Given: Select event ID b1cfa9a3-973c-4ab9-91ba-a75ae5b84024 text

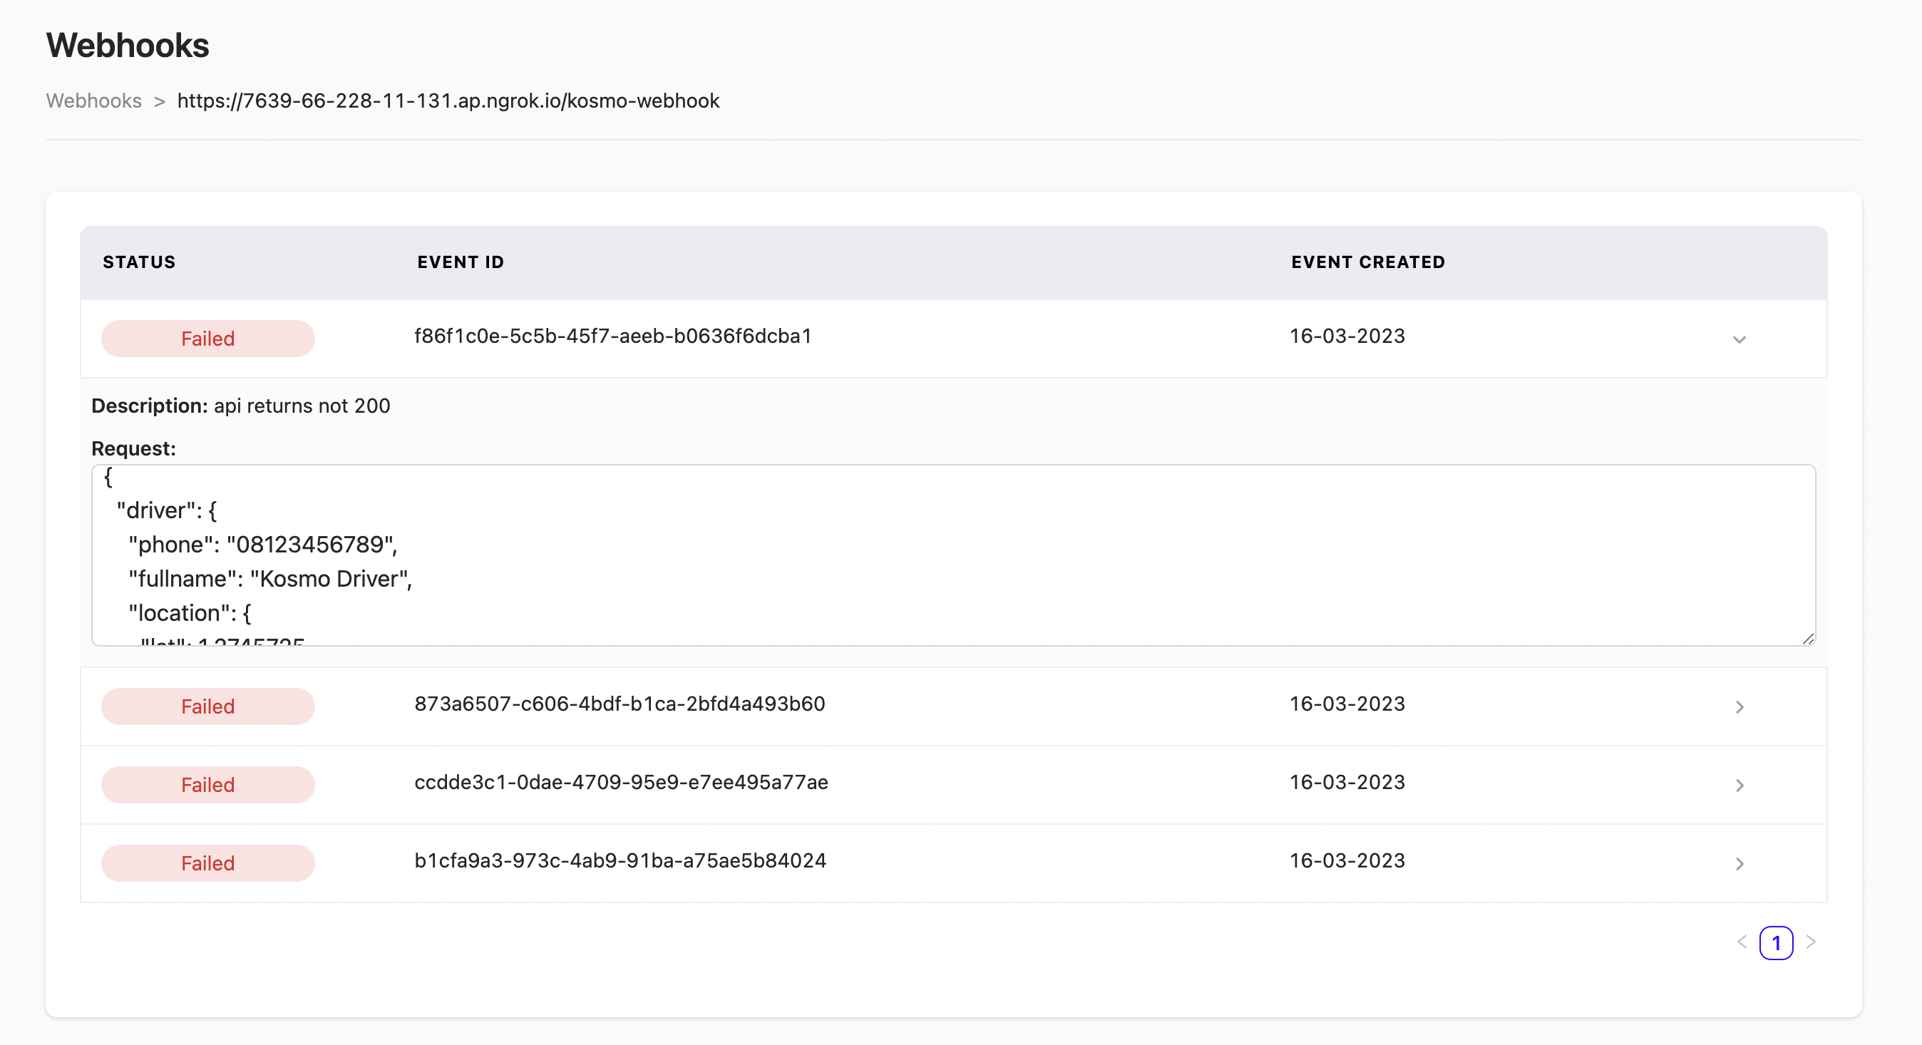Looking at the screenshot, I should (620, 860).
